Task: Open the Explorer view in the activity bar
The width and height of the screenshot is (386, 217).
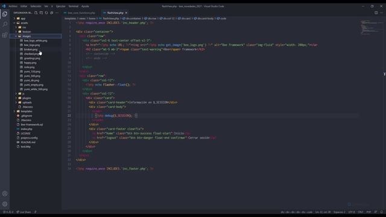Action: pyautogui.click(x=5, y=14)
